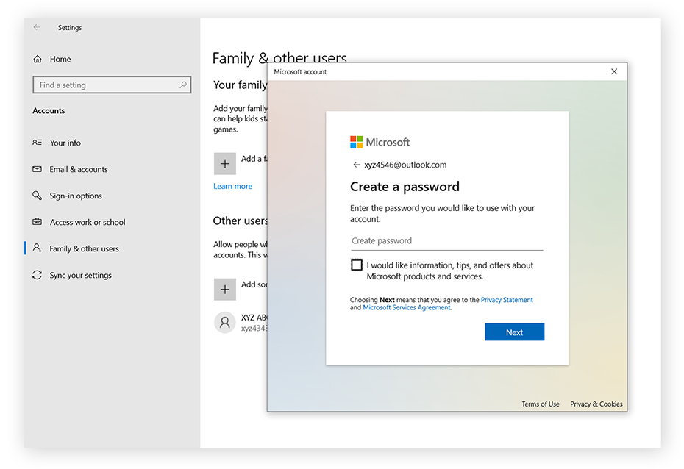Click the Sync your settings arrows icon
The image size is (684, 469).
pos(37,275)
